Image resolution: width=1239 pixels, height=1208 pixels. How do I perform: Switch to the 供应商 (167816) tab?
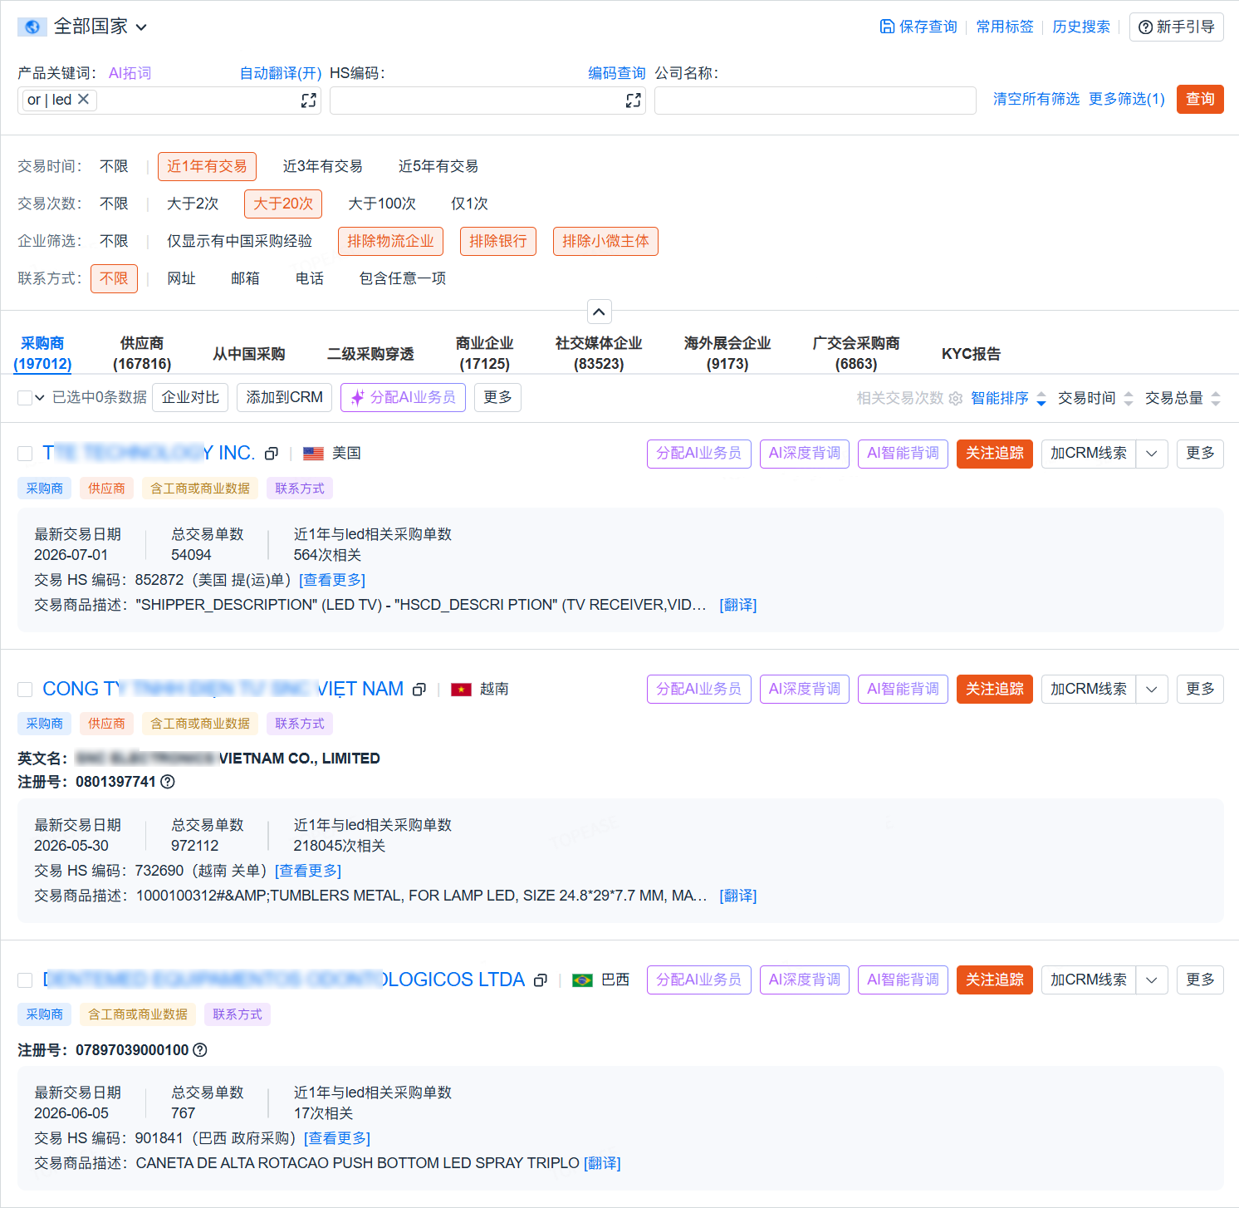[142, 353]
